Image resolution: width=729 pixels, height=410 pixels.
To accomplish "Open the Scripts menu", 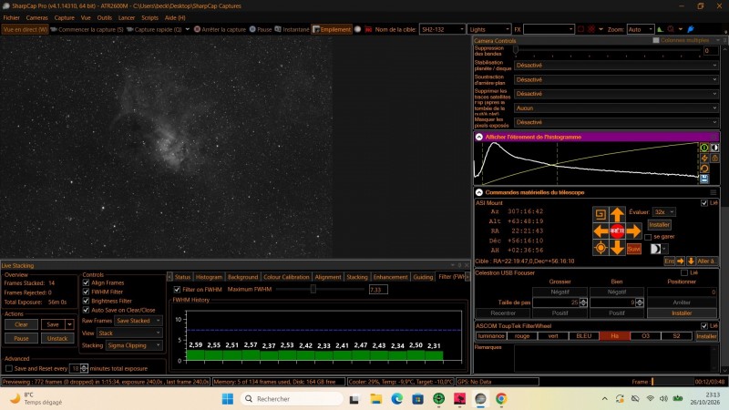I will point(149,17).
